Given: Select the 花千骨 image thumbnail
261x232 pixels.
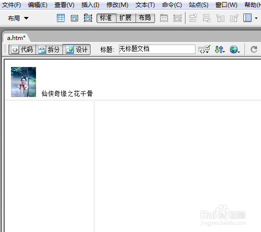Looking at the screenshot, I should [23, 82].
